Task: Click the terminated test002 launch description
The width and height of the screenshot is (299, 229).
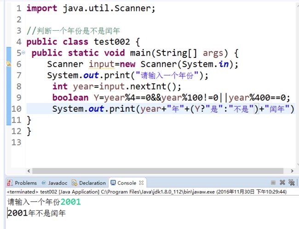Action: 147,192
